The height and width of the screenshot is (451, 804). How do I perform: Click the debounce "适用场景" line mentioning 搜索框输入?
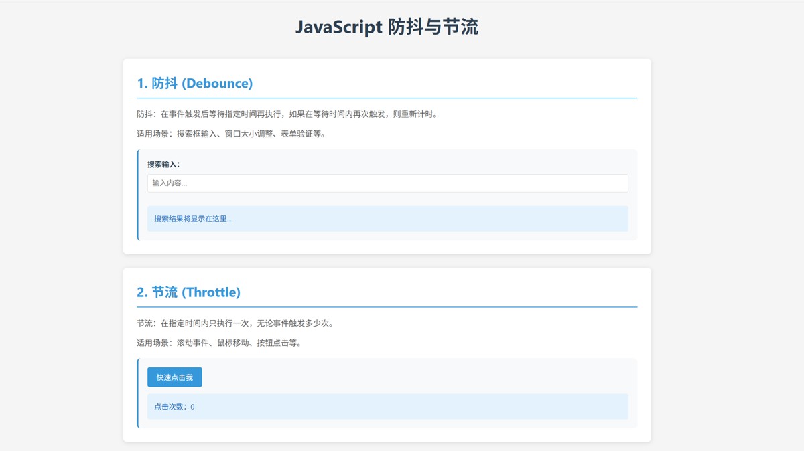pos(231,134)
